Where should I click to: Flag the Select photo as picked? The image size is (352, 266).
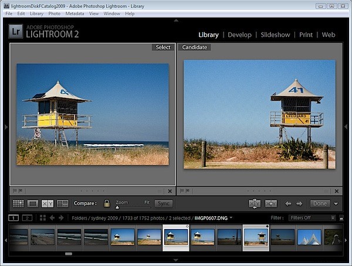[15, 191]
